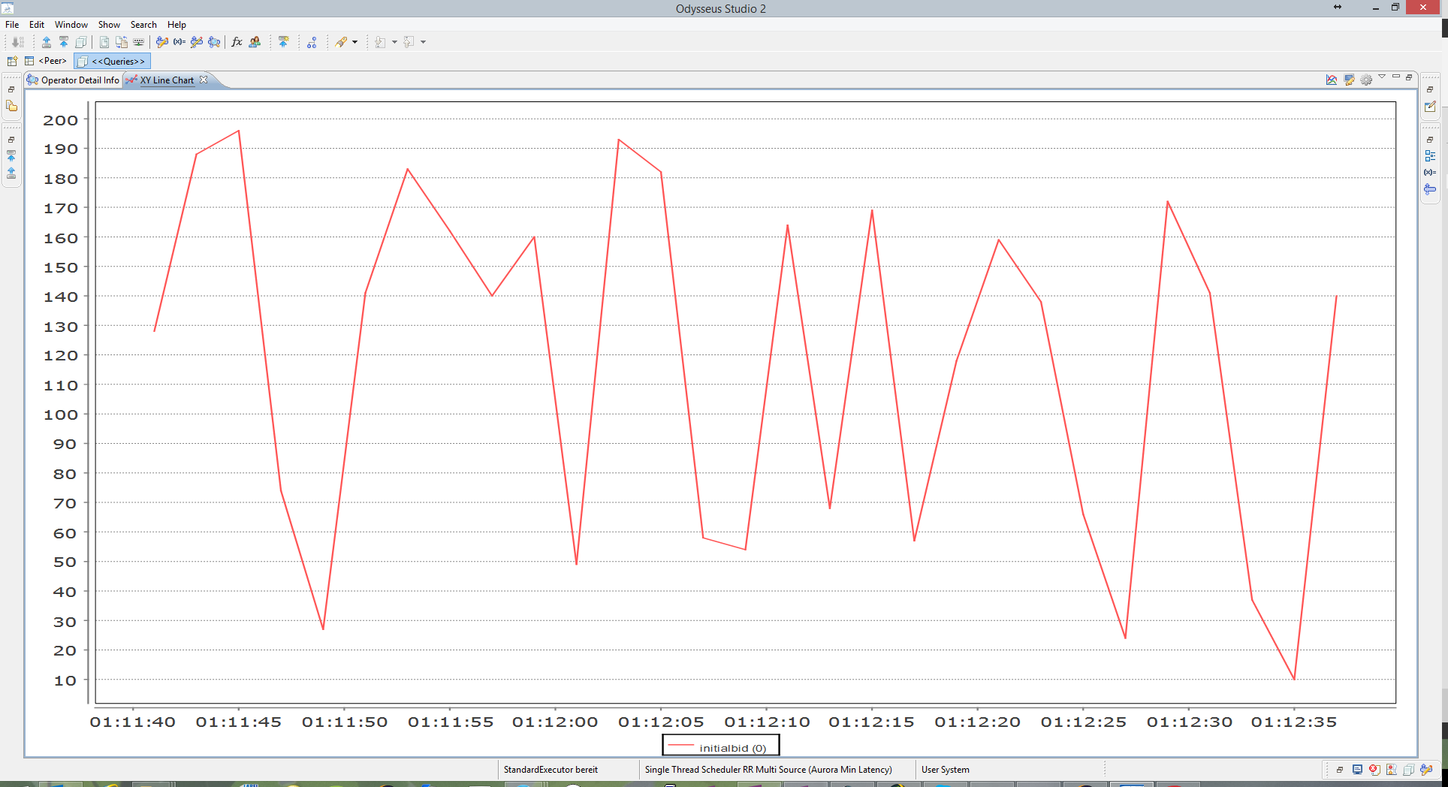Open the highlighter pen dropdown arrow
This screenshot has height=787, width=1448.
355,42
